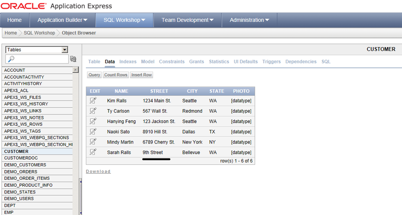
Task: Select the DEMO_STATES table
Action: point(37,192)
